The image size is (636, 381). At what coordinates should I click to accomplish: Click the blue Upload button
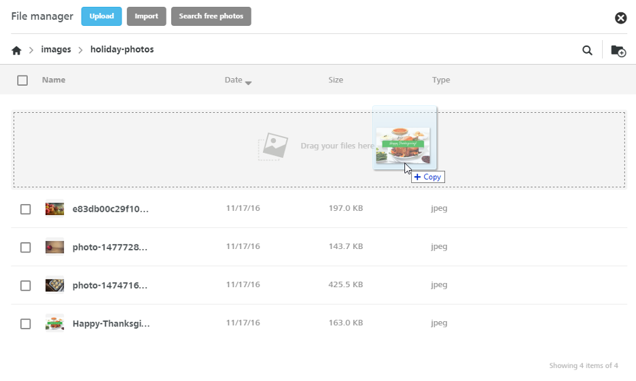click(101, 16)
